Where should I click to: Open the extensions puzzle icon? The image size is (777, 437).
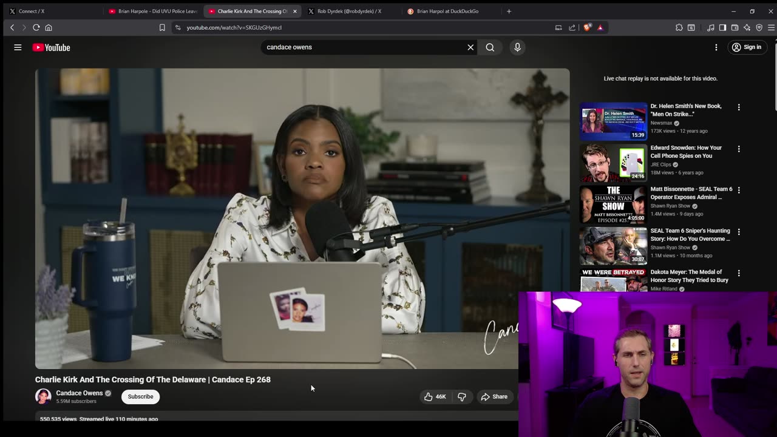coord(679,27)
